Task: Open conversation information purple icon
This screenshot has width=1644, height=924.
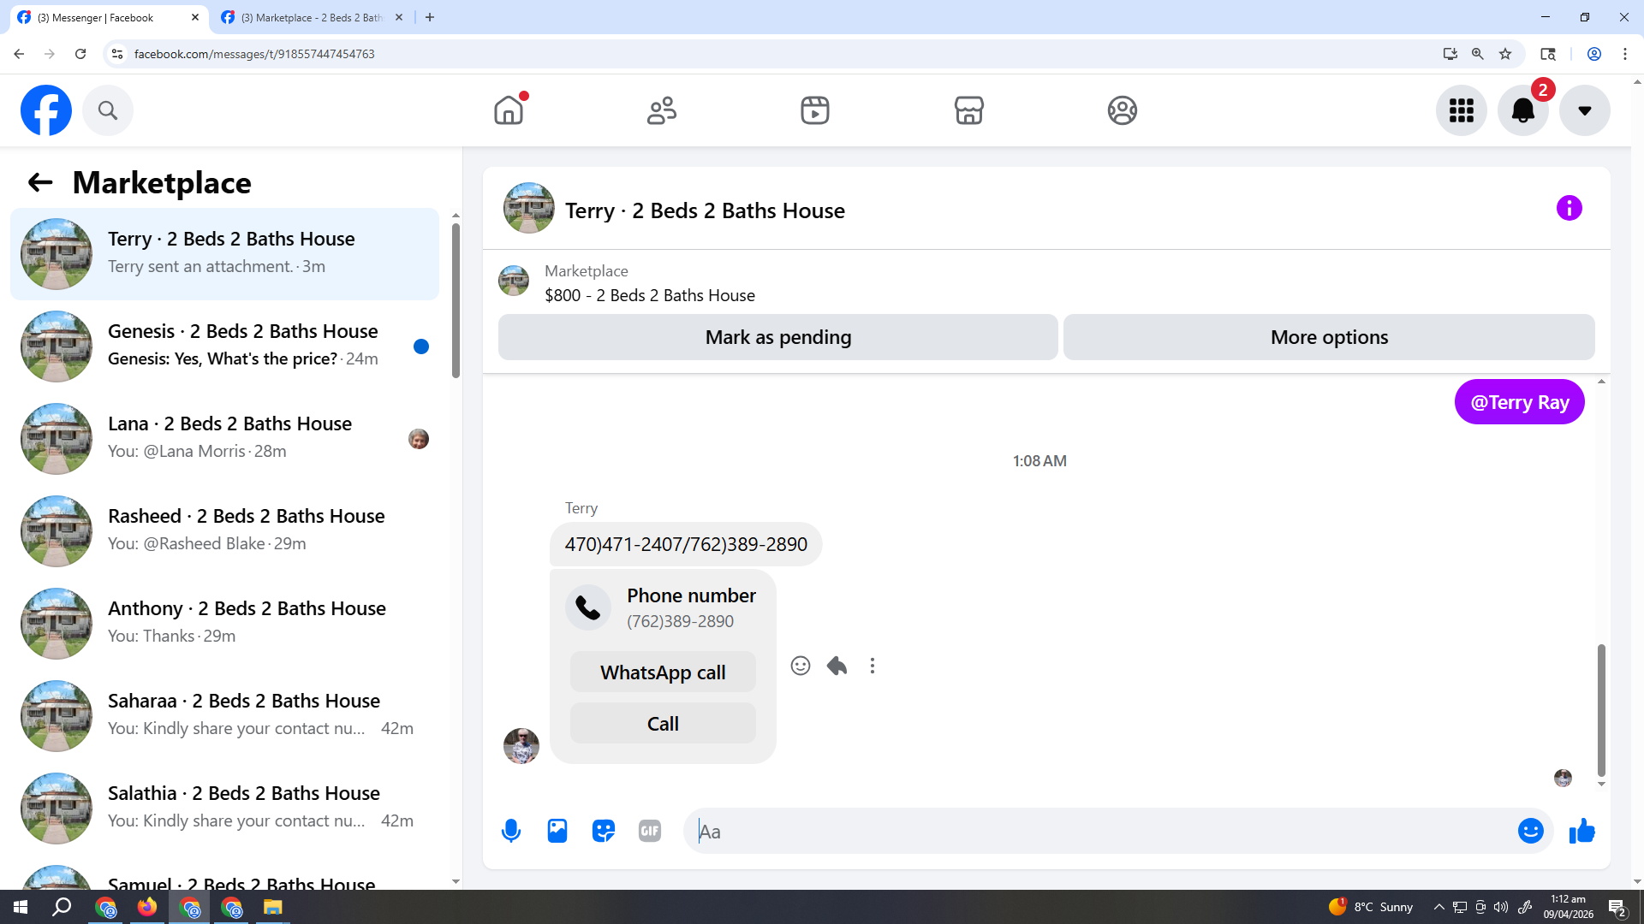Action: (x=1569, y=208)
